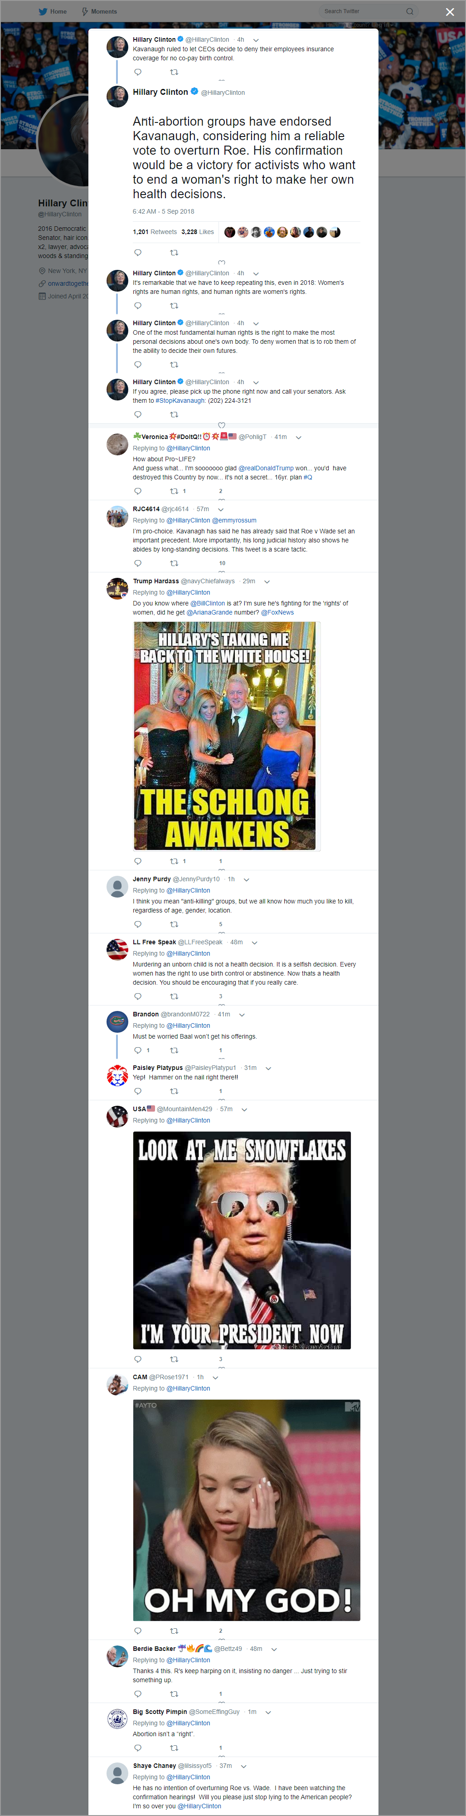Open Moments lightning icon in top bar
This screenshot has height=1816, width=466.
(x=85, y=11)
